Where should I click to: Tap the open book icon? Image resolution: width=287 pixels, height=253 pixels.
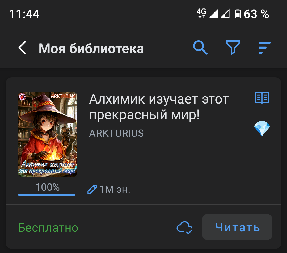click(x=262, y=98)
